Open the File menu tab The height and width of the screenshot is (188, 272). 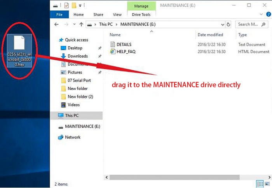[59, 14]
